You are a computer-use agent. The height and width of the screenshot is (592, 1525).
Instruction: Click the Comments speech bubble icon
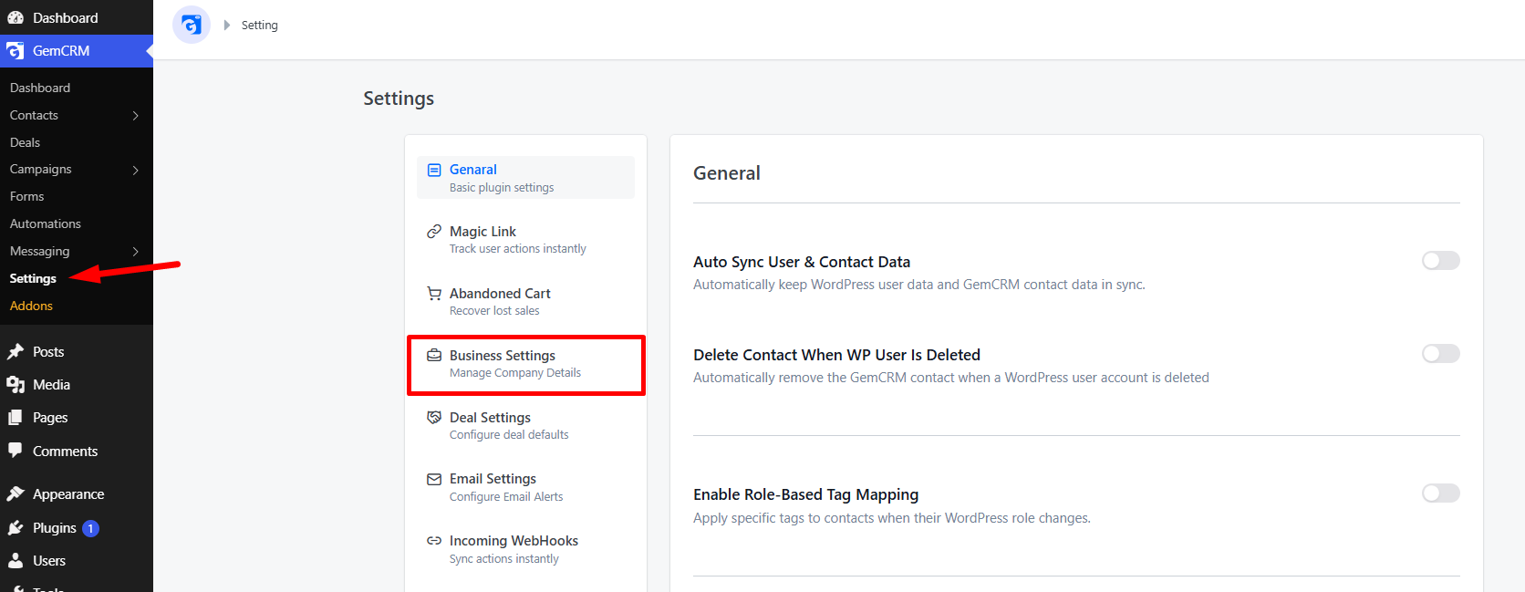[16, 451]
